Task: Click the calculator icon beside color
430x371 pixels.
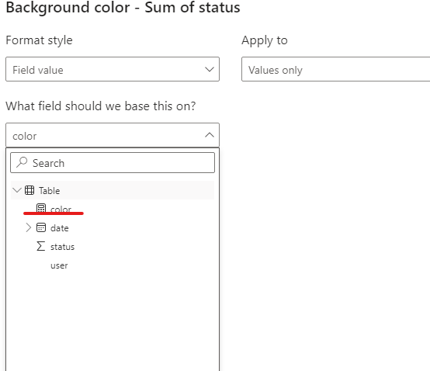Action: (41, 208)
